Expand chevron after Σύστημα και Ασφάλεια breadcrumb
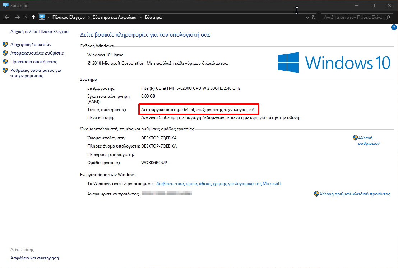Image resolution: width=398 pixels, height=268 pixels. 141,17
